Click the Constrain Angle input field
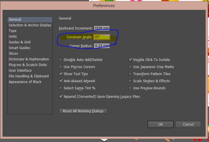The image size is (209, 142). click(102, 37)
